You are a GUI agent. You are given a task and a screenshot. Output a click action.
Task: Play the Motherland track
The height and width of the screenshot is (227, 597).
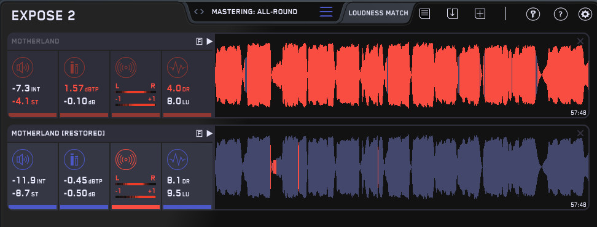(209, 42)
